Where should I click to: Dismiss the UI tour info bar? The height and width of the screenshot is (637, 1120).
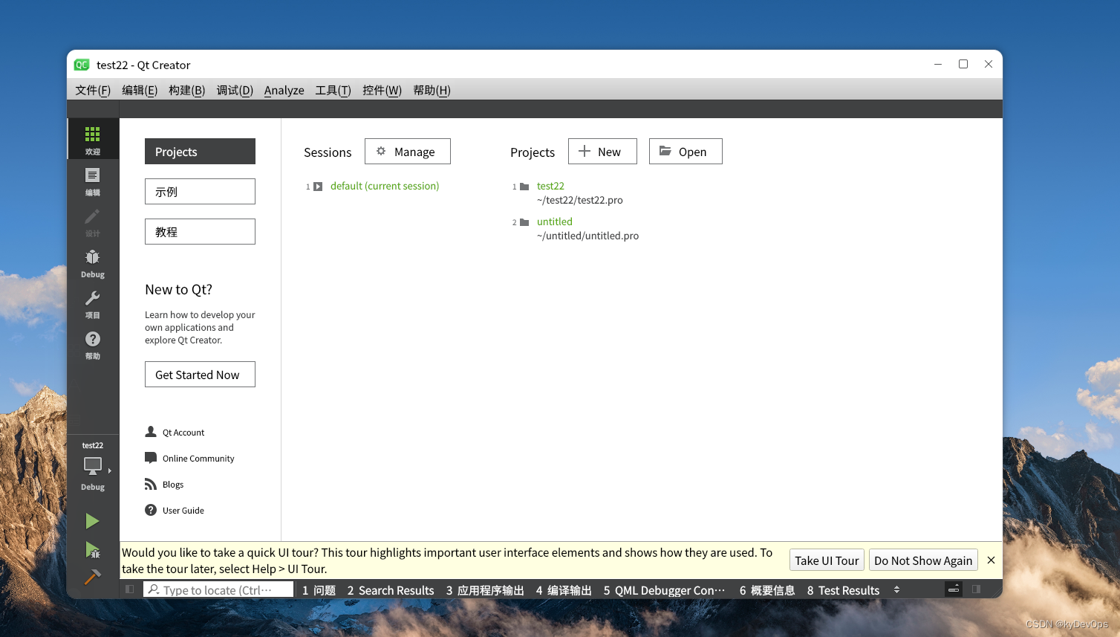point(991,560)
